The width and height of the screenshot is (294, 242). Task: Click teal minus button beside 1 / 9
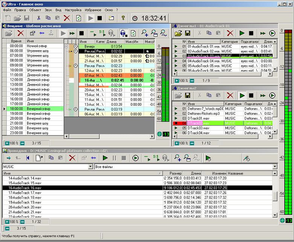[192, 81]
